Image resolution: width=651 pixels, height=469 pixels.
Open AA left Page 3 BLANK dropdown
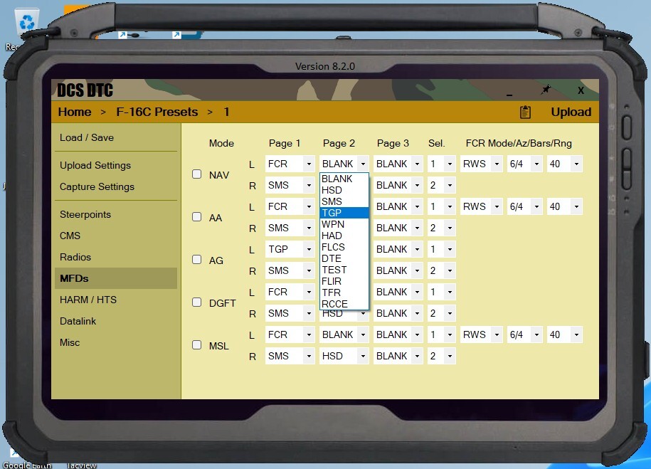398,206
